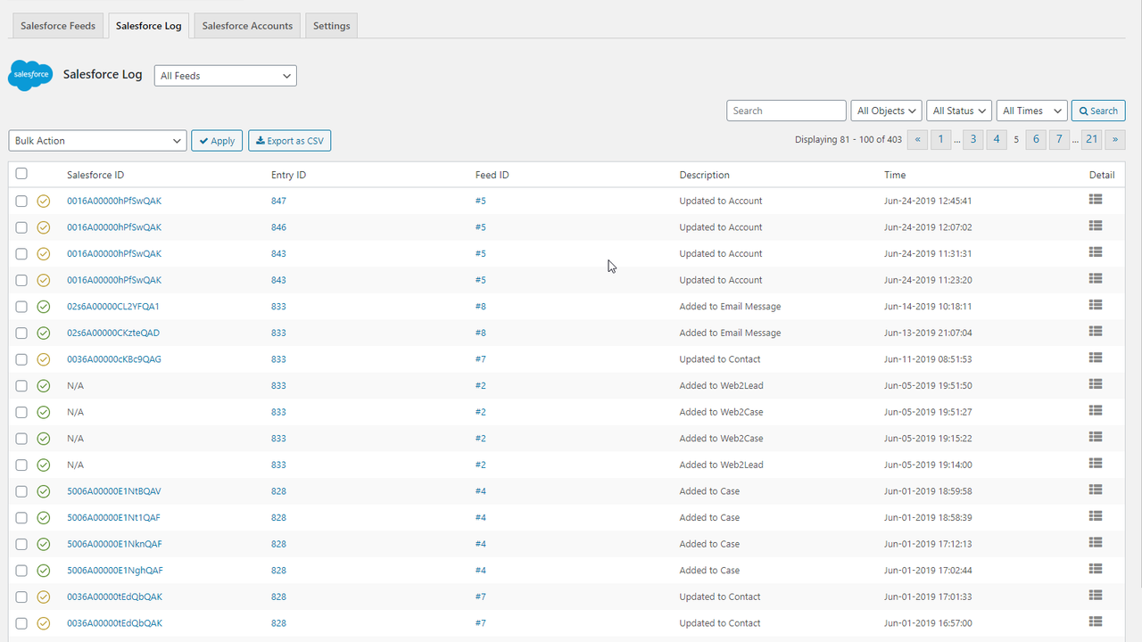The height and width of the screenshot is (642, 1142).
Task: Open details for the Added to Web2Case entry
Action: (1095, 411)
